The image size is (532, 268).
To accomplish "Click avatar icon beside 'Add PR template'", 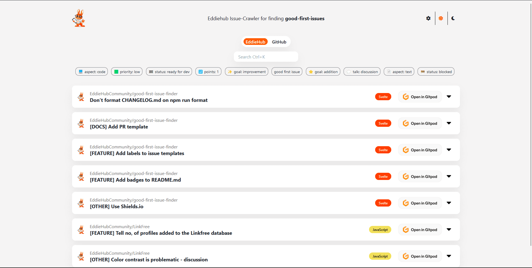I will 81,123.
